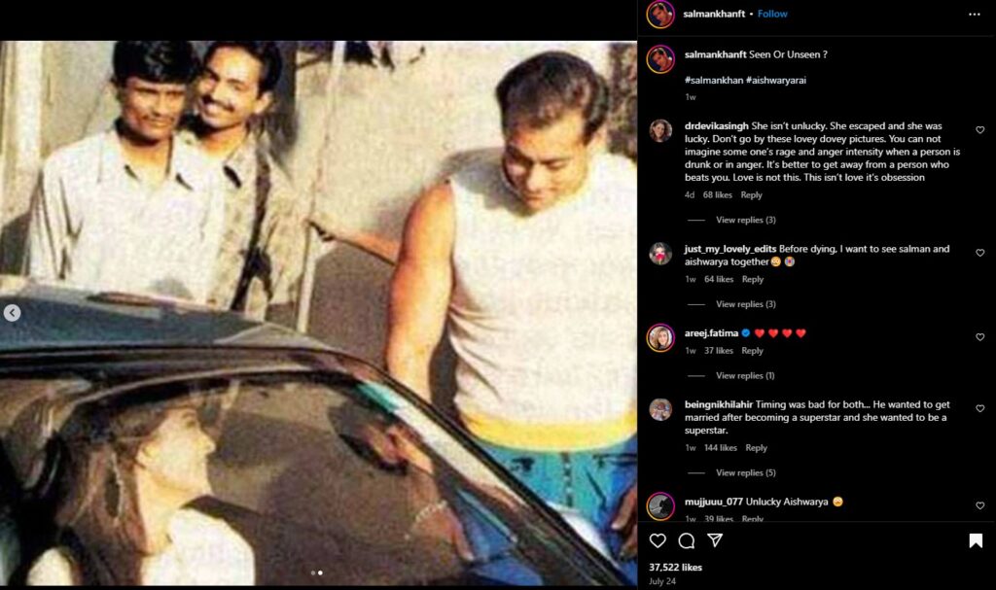
Task: Reply to beingnikhilahir's comment
Action: point(756,448)
